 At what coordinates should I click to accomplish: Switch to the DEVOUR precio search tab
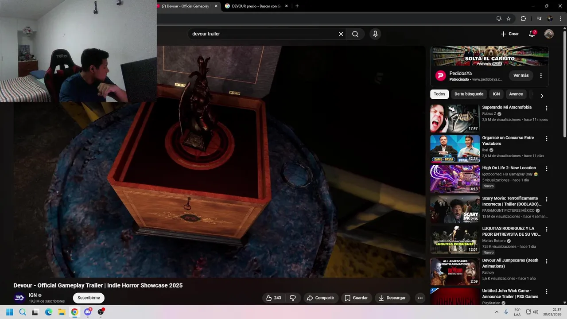257,6
